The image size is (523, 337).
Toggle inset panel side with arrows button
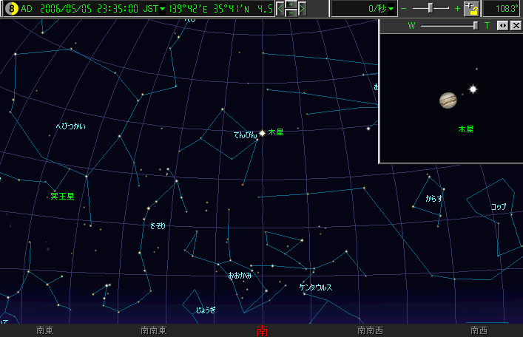(x=502, y=25)
